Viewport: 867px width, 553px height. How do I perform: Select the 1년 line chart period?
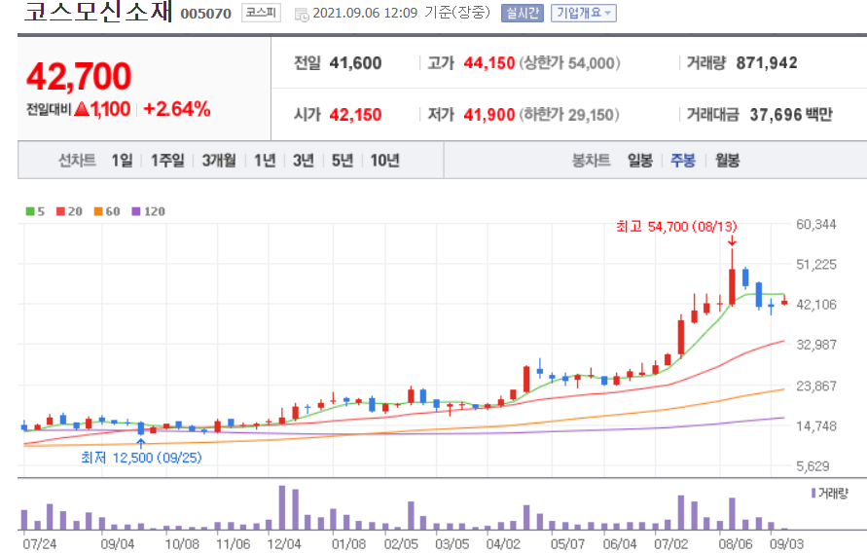point(265,161)
